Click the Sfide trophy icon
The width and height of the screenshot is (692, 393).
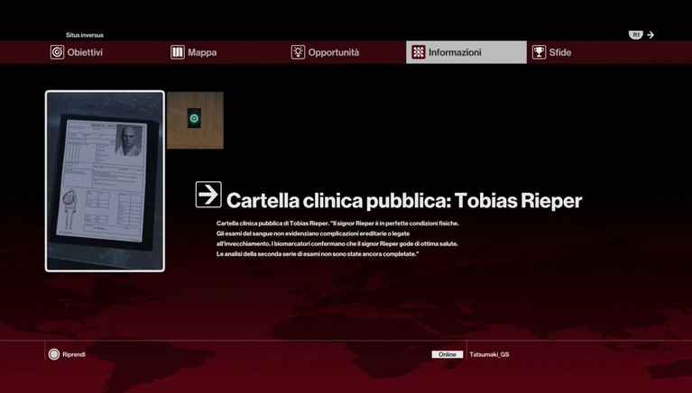tap(539, 52)
